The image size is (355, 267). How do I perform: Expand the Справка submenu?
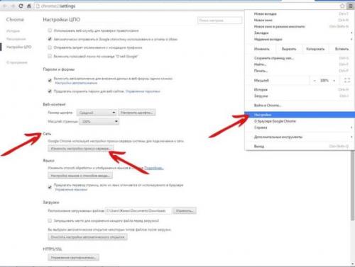(x=300, y=127)
